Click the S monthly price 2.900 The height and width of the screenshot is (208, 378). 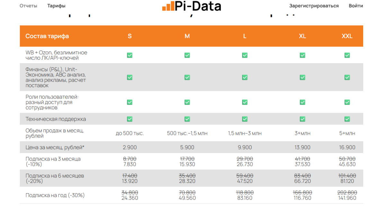coord(130,147)
